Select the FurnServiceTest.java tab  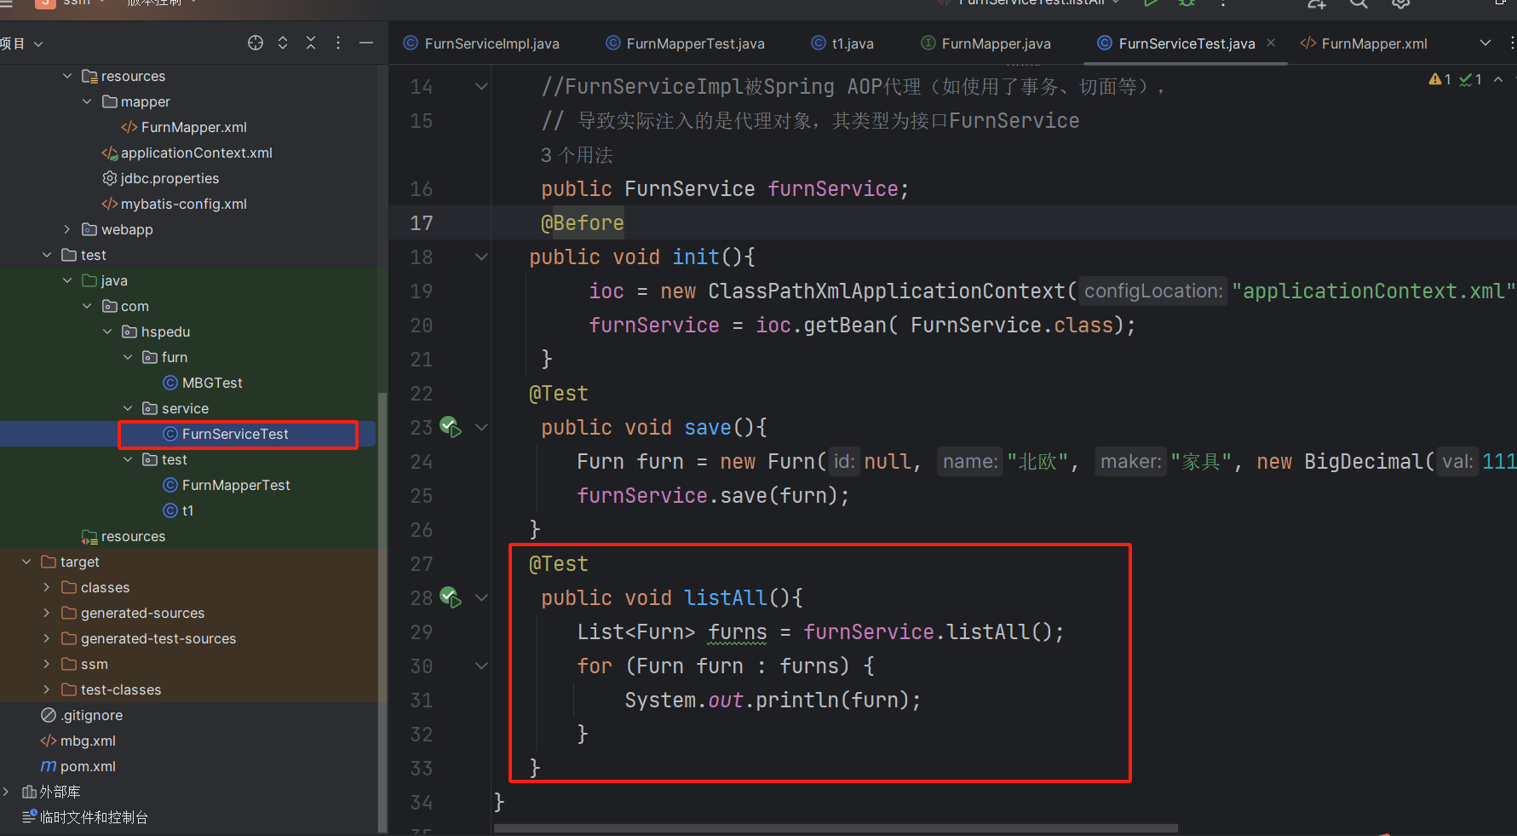click(1176, 43)
